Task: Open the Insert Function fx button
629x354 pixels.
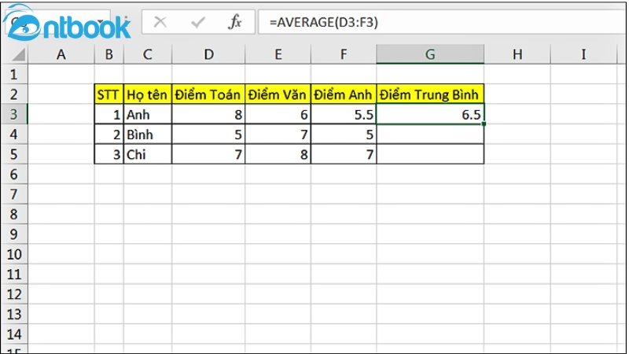Action: click(x=234, y=22)
